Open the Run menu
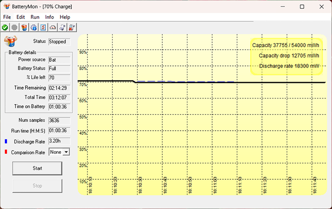Screen dimensions: 332x209 pos(35,17)
